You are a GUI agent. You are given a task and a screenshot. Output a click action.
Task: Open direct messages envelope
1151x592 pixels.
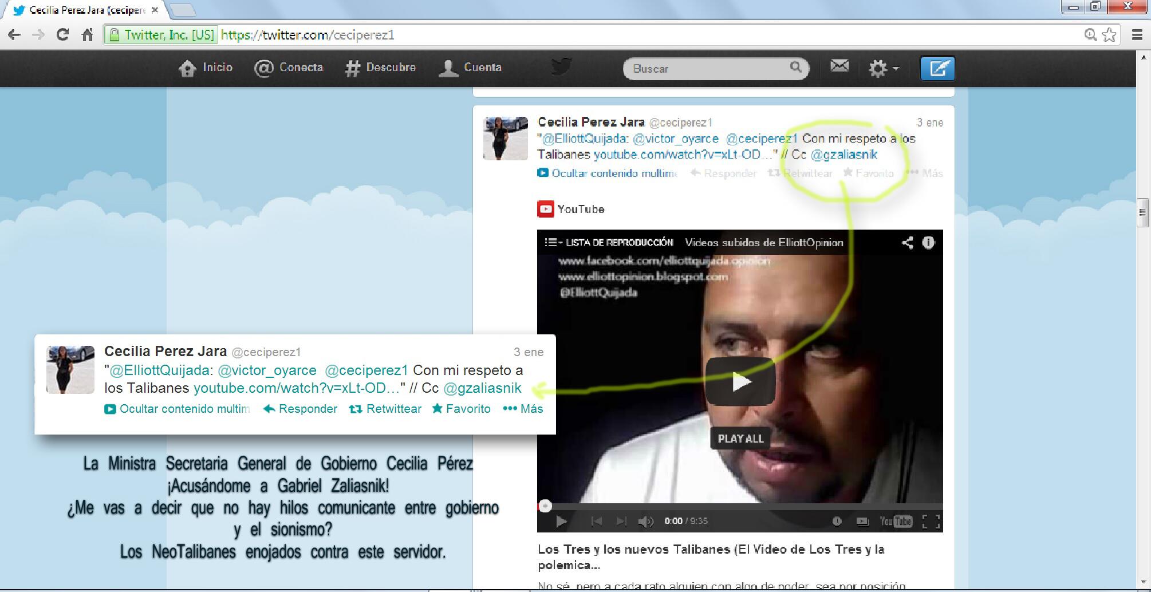(x=839, y=66)
